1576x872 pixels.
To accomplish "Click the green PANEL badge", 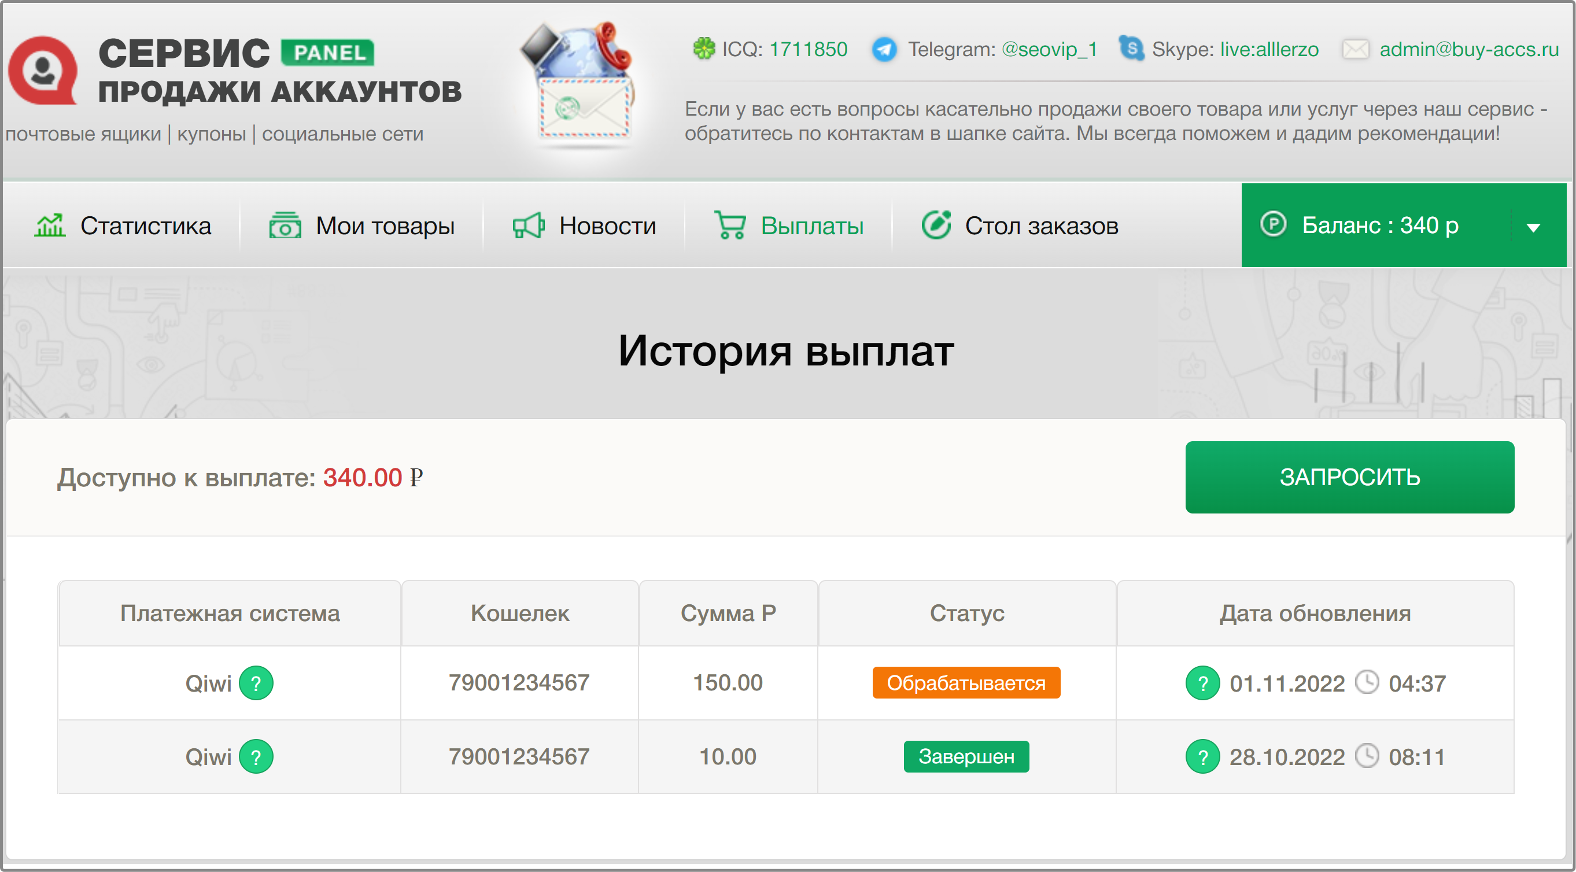I will 328,53.
